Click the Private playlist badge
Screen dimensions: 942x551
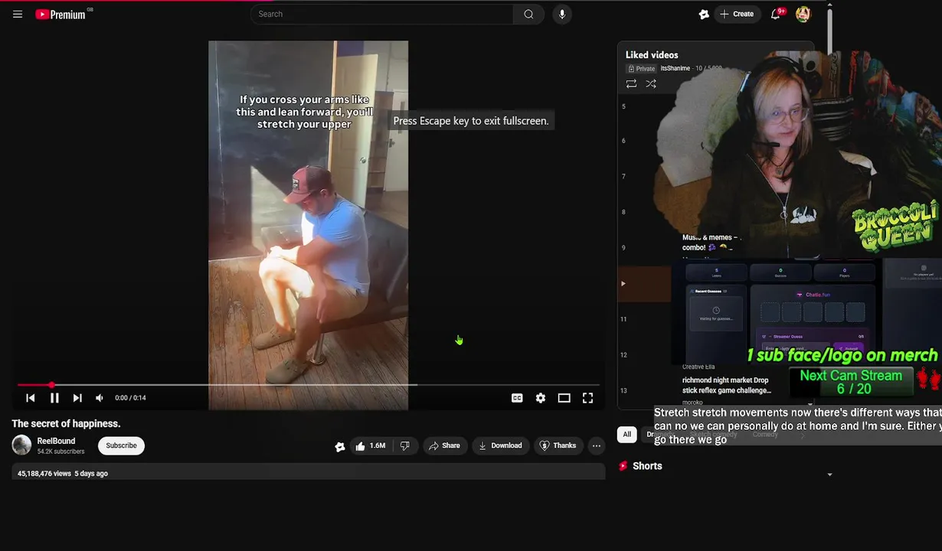click(641, 68)
